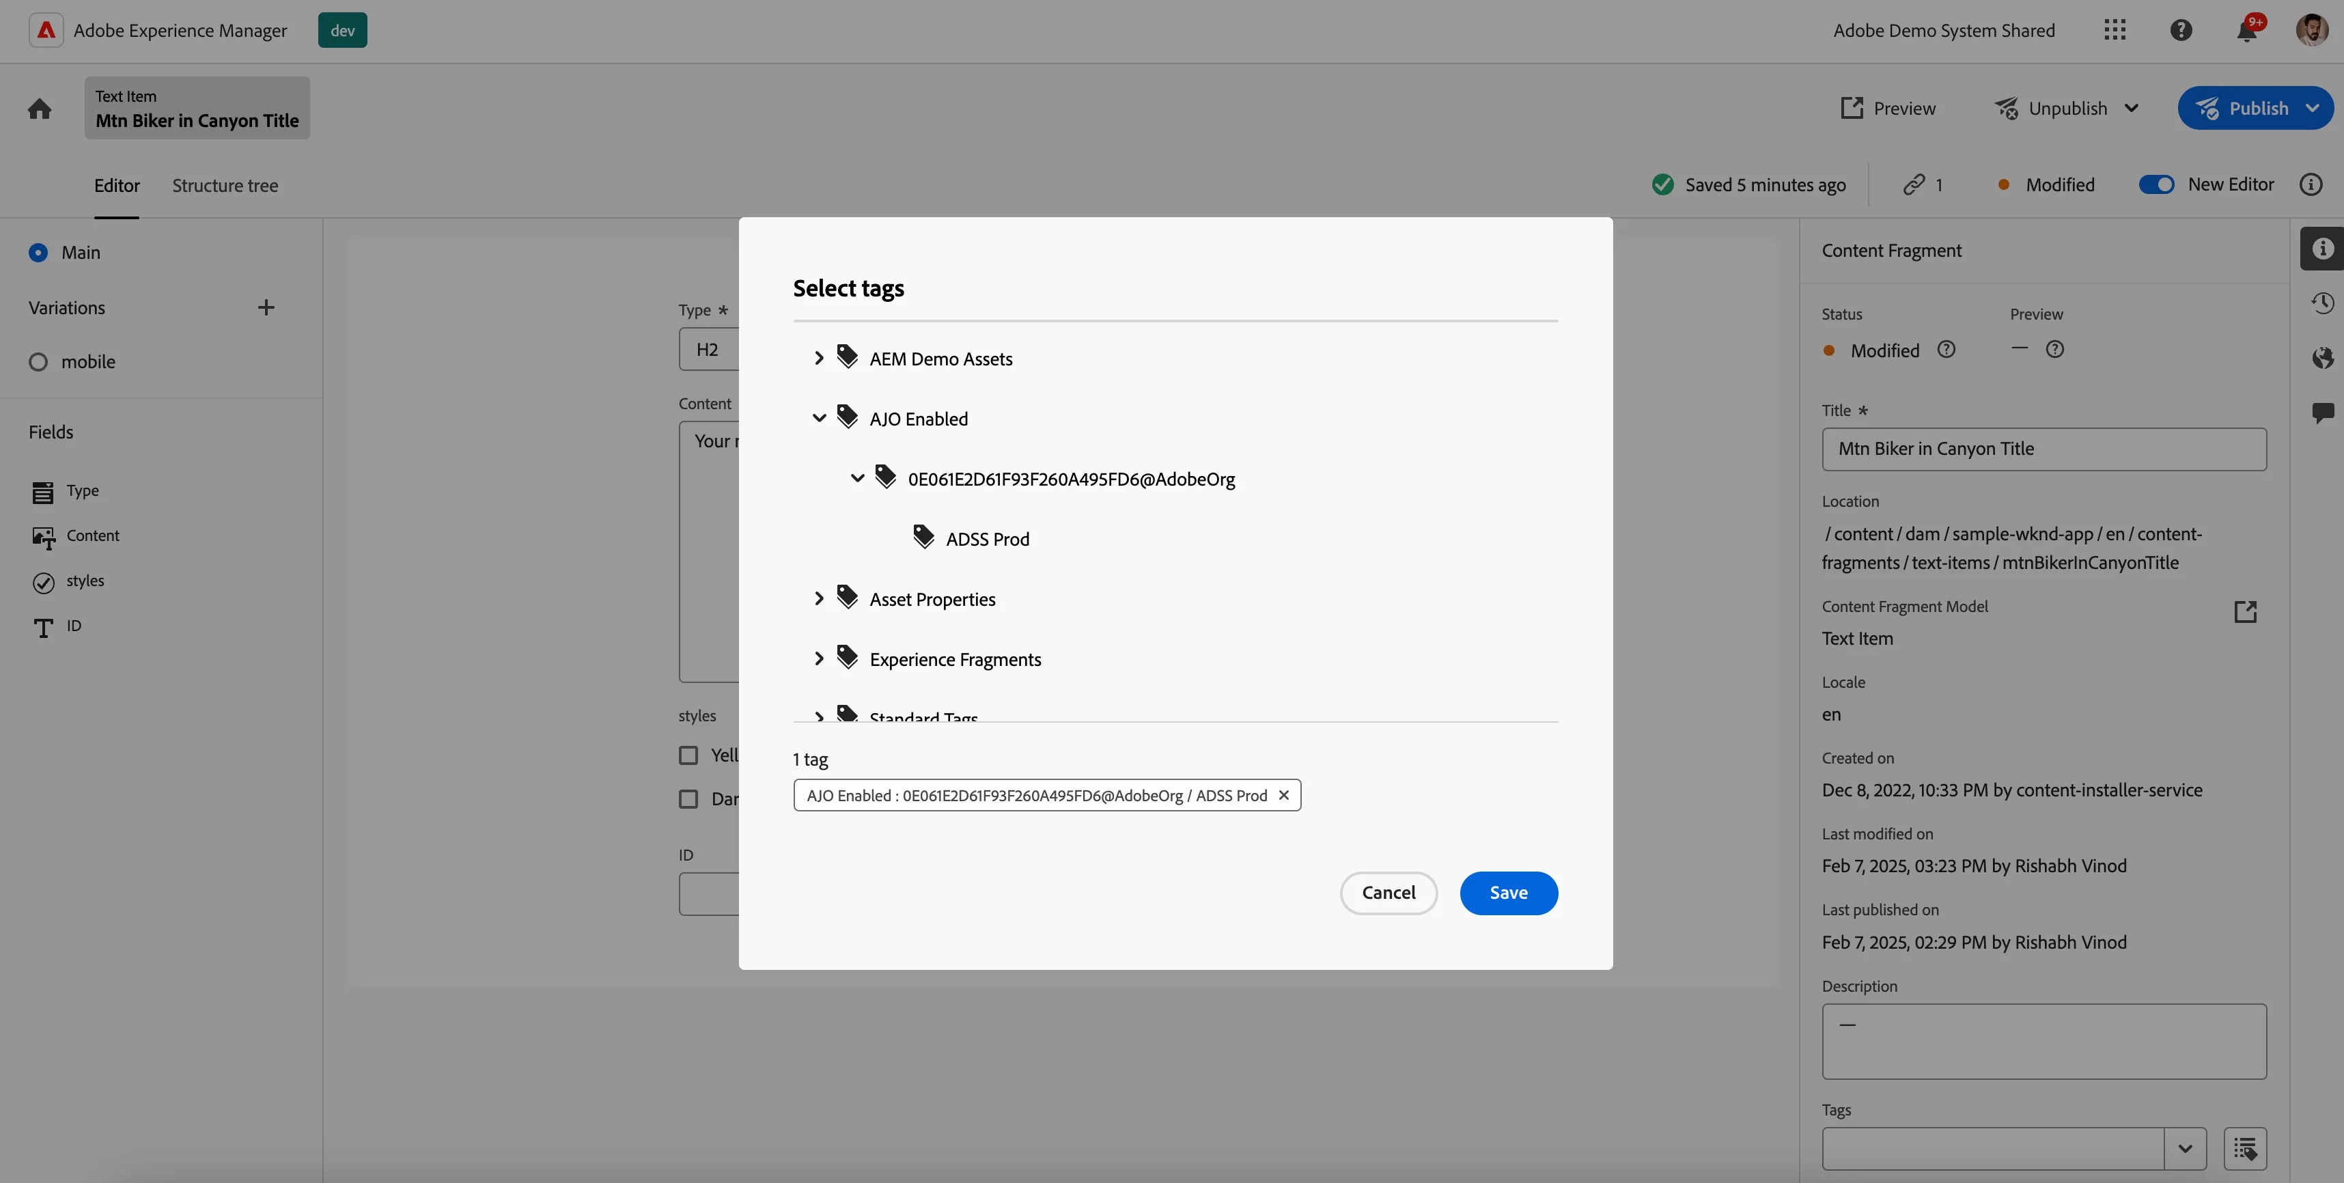The image size is (2344, 1183).
Task: Toggle the New Editor switch
Action: tap(2155, 184)
